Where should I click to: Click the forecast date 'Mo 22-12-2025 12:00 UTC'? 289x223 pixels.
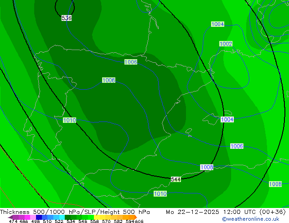pyautogui.click(x=212, y=212)
